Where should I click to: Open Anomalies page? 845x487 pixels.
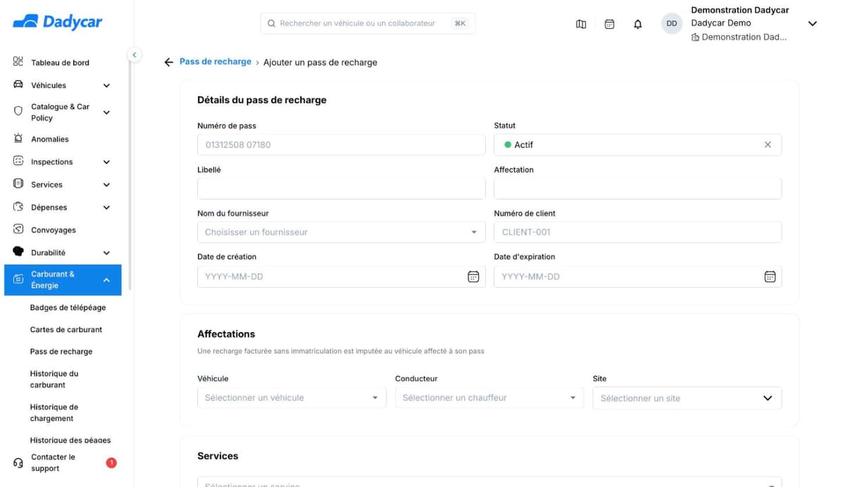pos(50,139)
